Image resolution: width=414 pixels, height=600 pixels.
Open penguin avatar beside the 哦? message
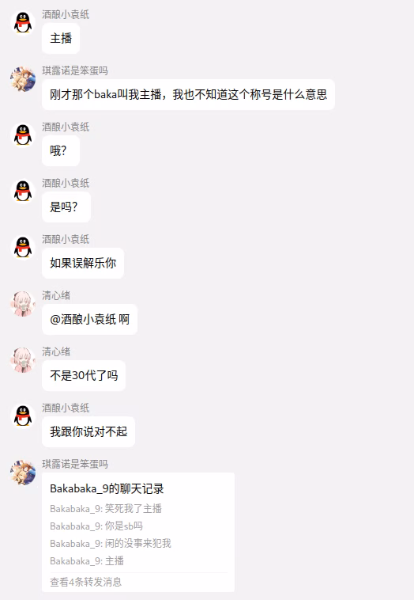click(x=23, y=135)
